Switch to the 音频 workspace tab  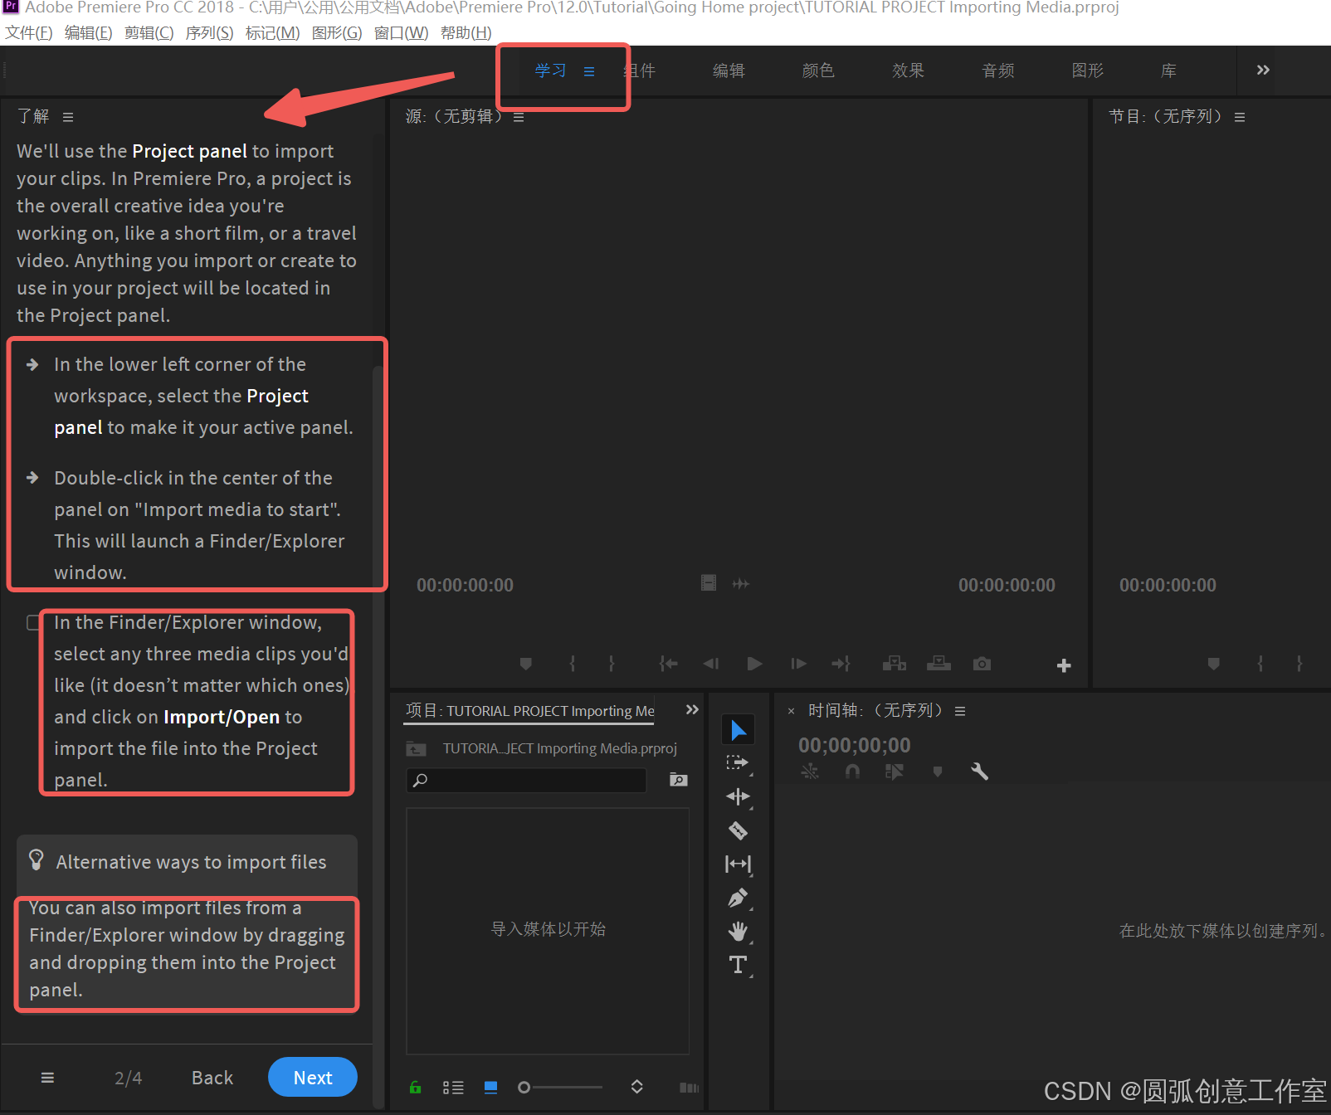coord(997,71)
